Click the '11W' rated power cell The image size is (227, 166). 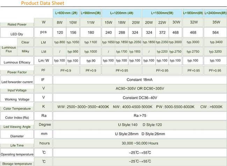click(x=91, y=23)
